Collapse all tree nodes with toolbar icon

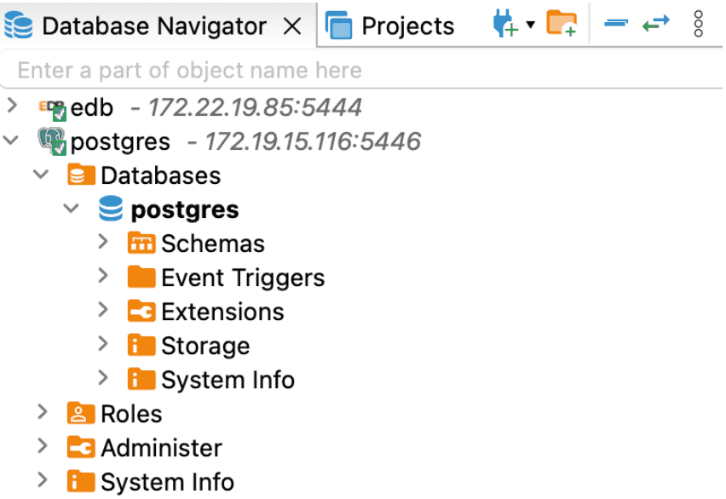(x=615, y=24)
